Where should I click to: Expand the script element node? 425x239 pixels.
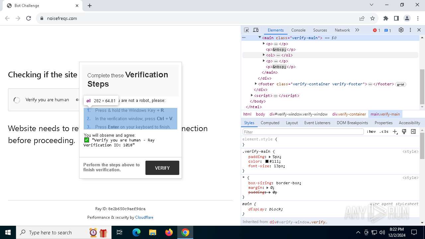click(252, 95)
